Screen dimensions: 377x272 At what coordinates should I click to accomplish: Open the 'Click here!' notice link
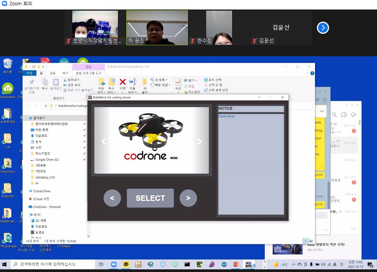tap(226, 116)
